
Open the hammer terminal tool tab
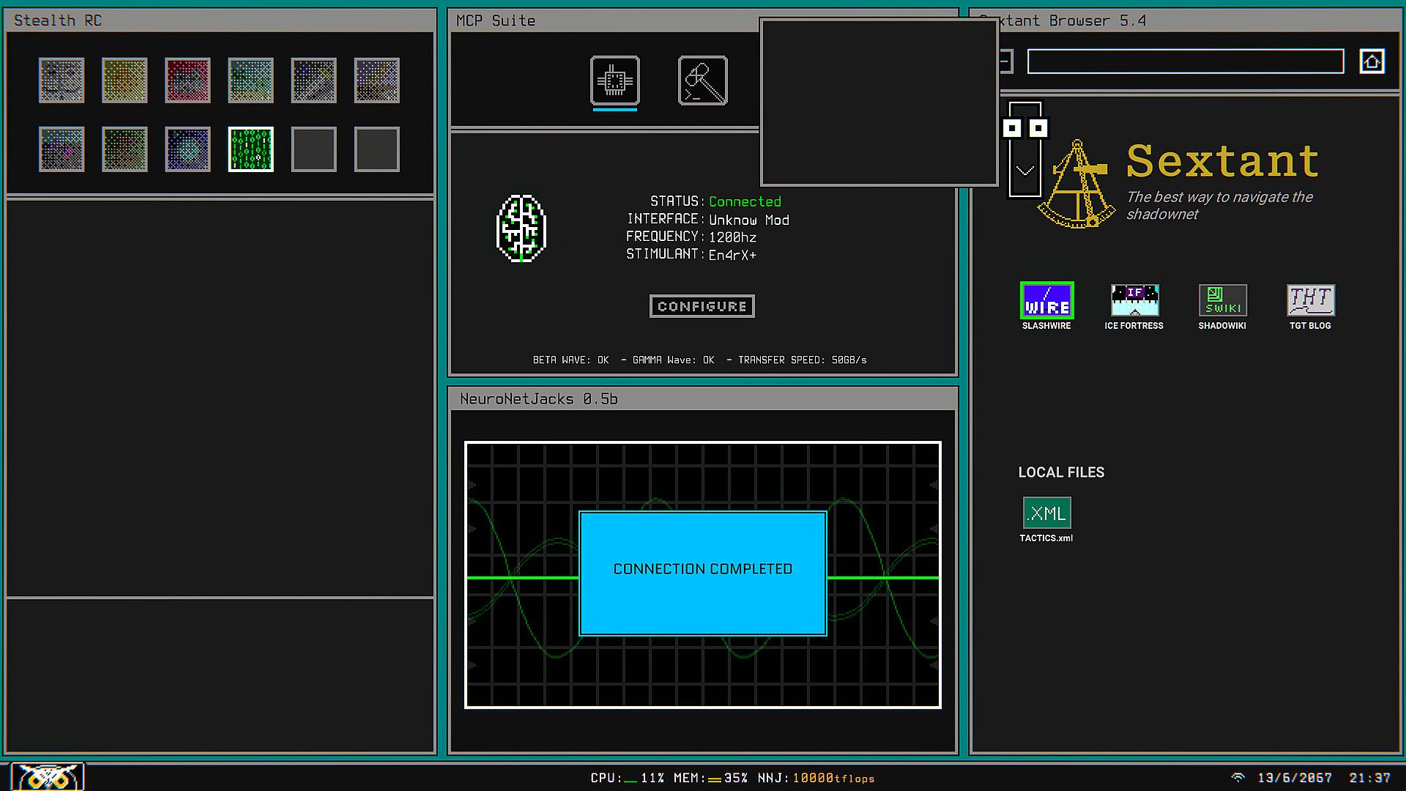[702, 81]
